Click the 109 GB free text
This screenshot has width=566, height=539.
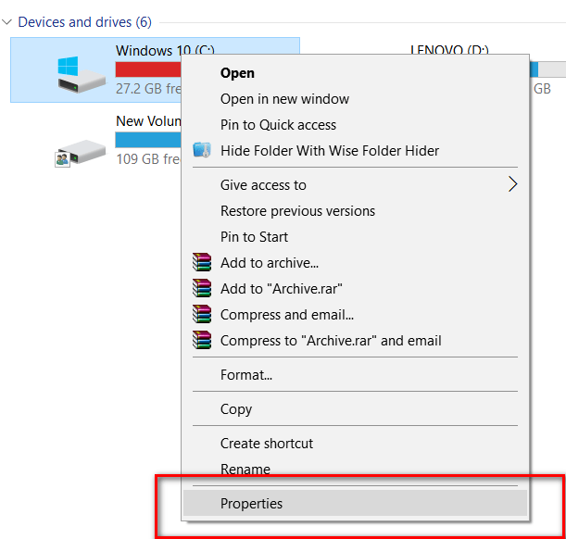(148, 158)
